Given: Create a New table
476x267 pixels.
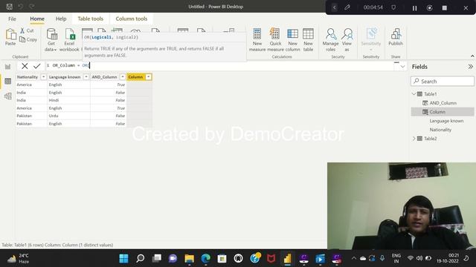Looking at the screenshot, I should (x=308, y=40).
